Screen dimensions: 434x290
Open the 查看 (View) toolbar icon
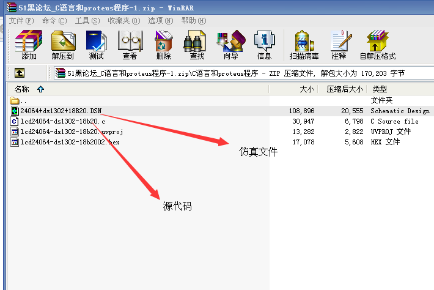point(130,41)
